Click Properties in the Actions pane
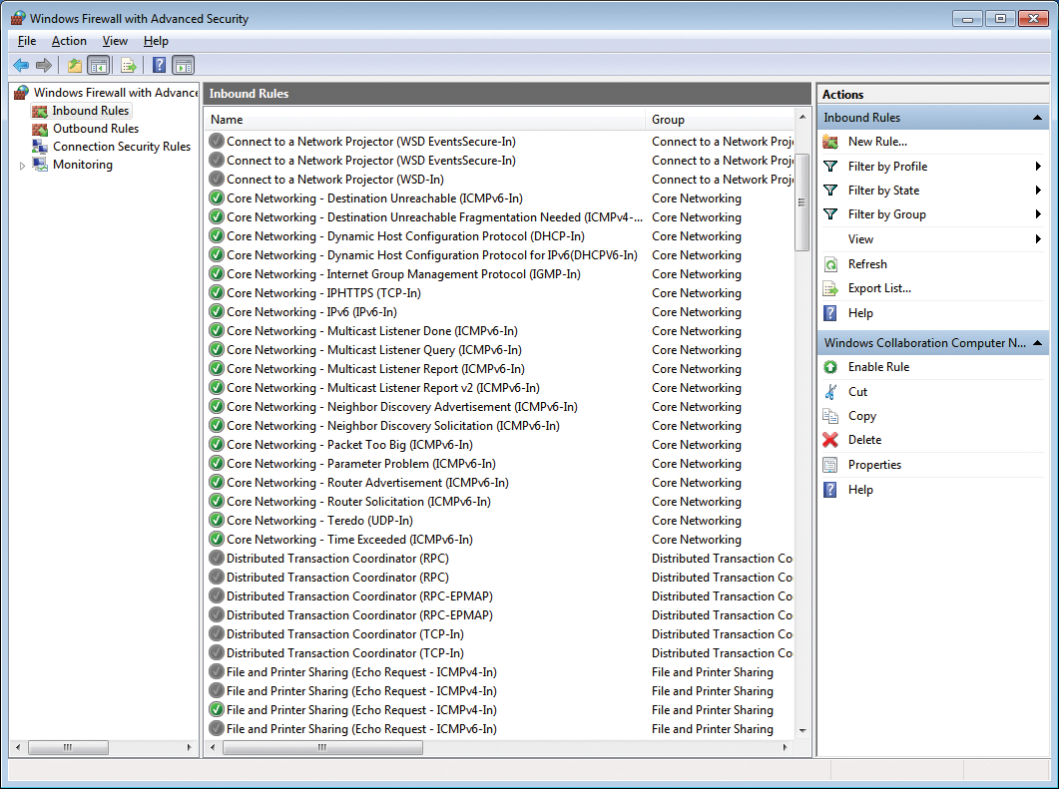1059x789 pixels. click(872, 464)
